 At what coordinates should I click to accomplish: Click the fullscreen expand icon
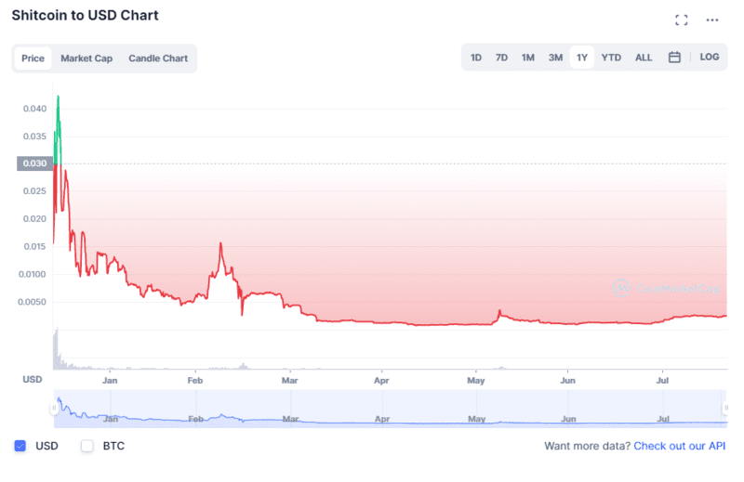tap(682, 20)
